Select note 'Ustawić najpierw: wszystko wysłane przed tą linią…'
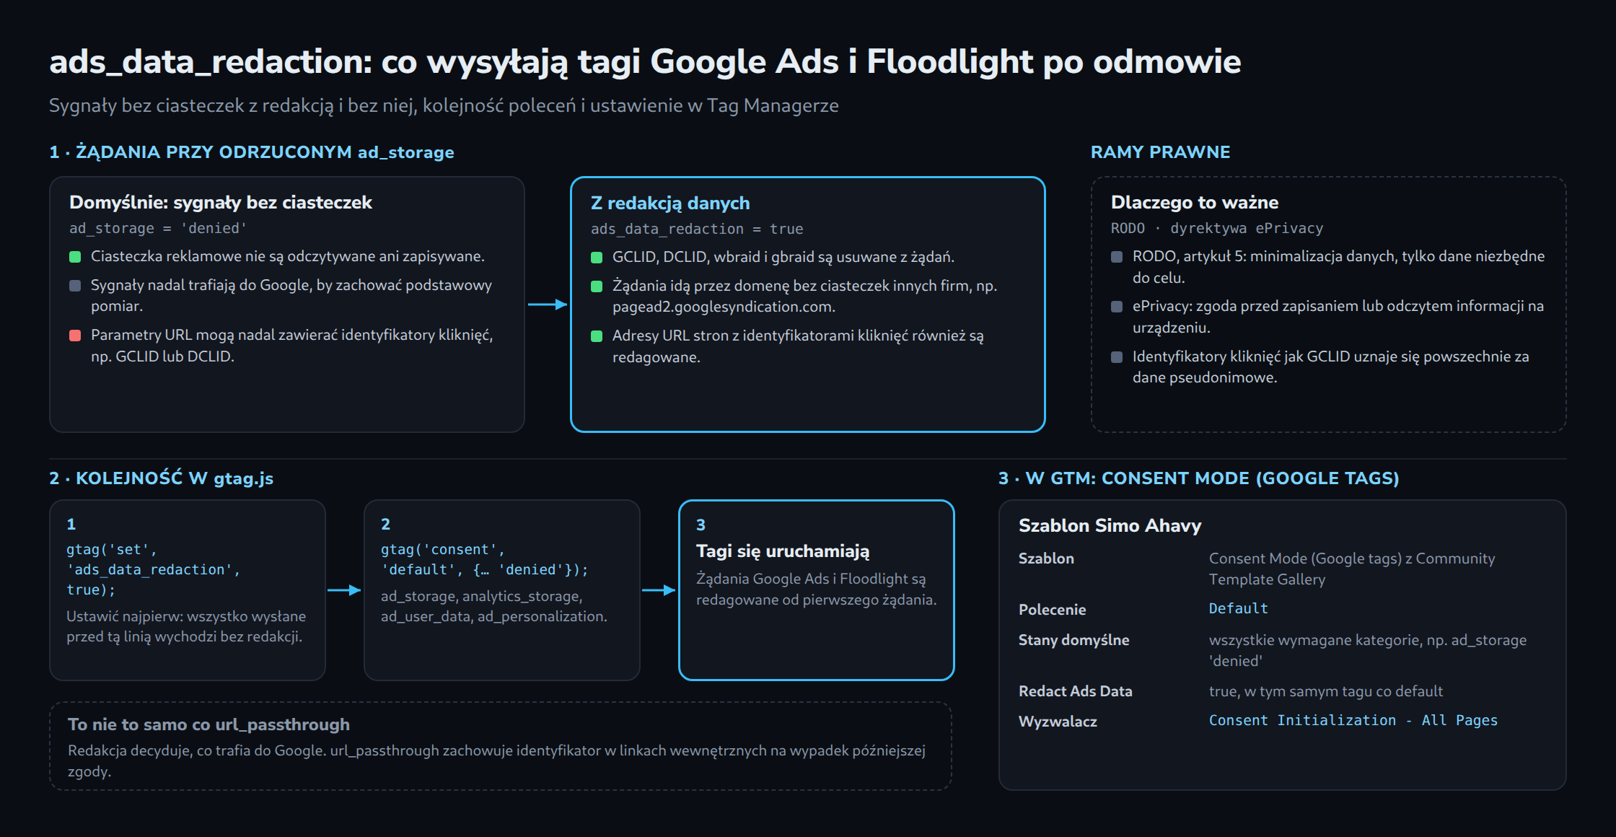 186,626
